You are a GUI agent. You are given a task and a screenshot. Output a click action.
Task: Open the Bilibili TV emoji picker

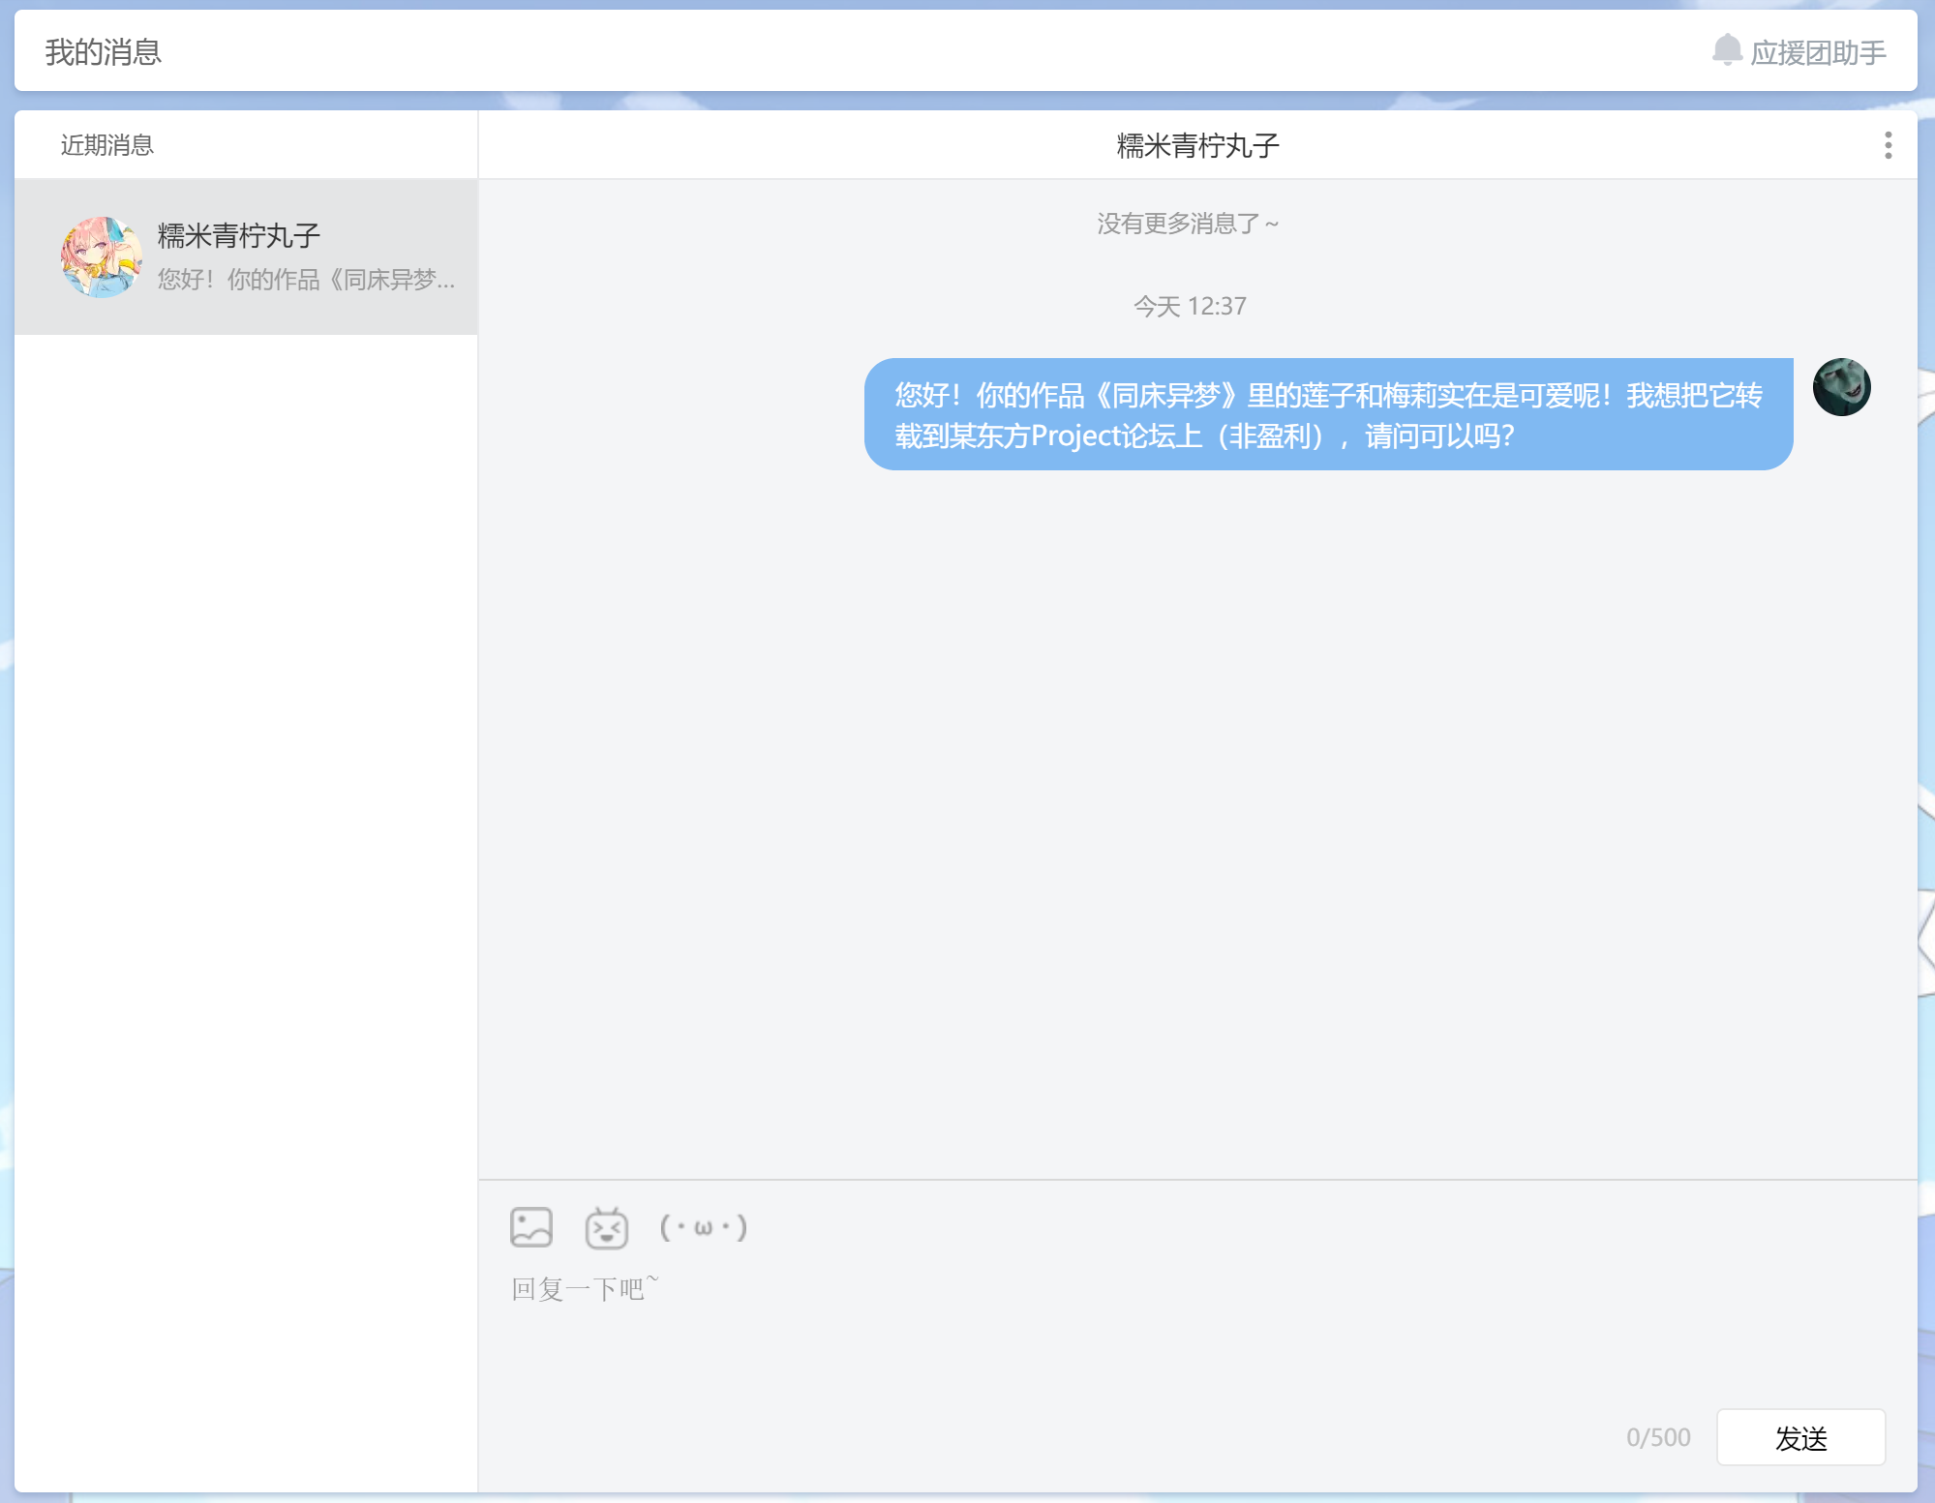(x=606, y=1227)
